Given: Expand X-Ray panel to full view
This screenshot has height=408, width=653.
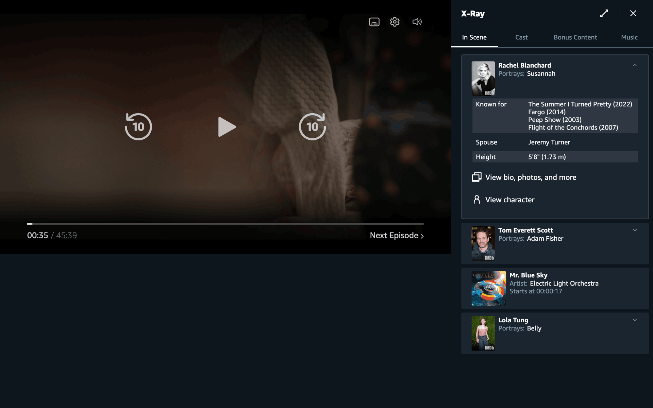Looking at the screenshot, I should click(604, 14).
